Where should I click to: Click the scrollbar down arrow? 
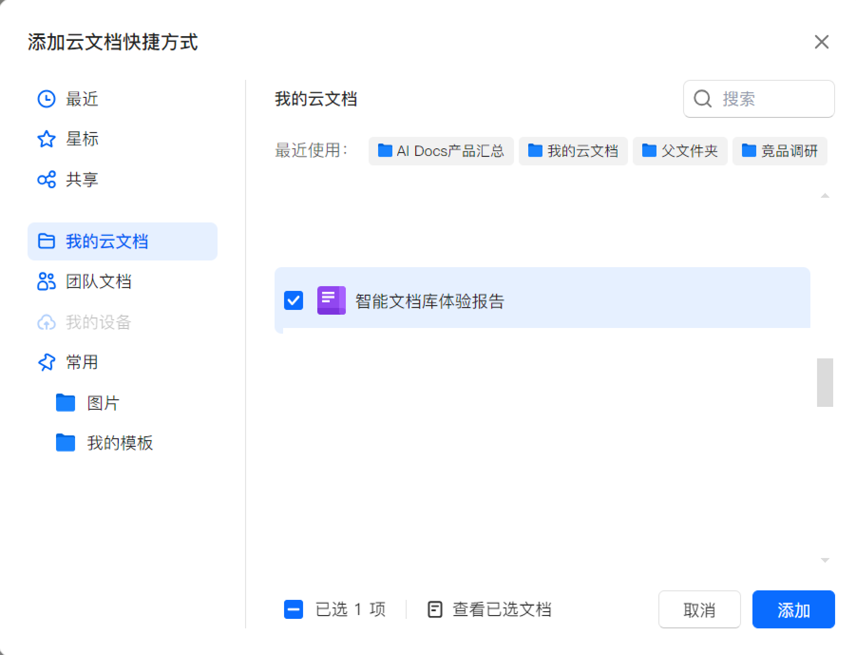tap(825, 560)
